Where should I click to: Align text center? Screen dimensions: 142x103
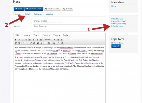(x=34, y=40)
